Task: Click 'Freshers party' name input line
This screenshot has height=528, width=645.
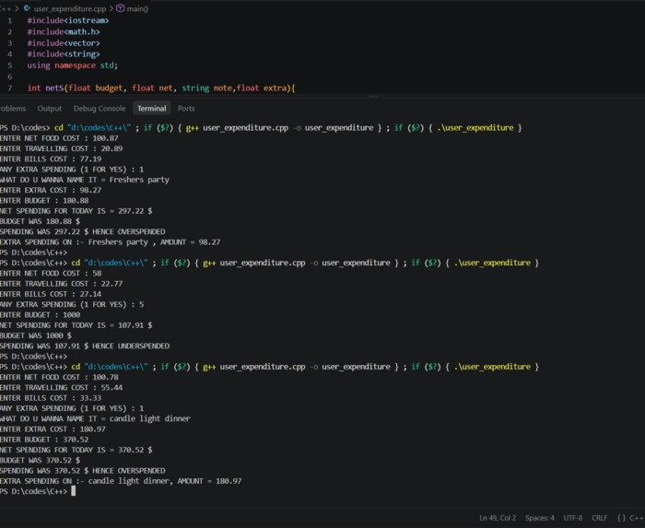Action: click(85, 180)
